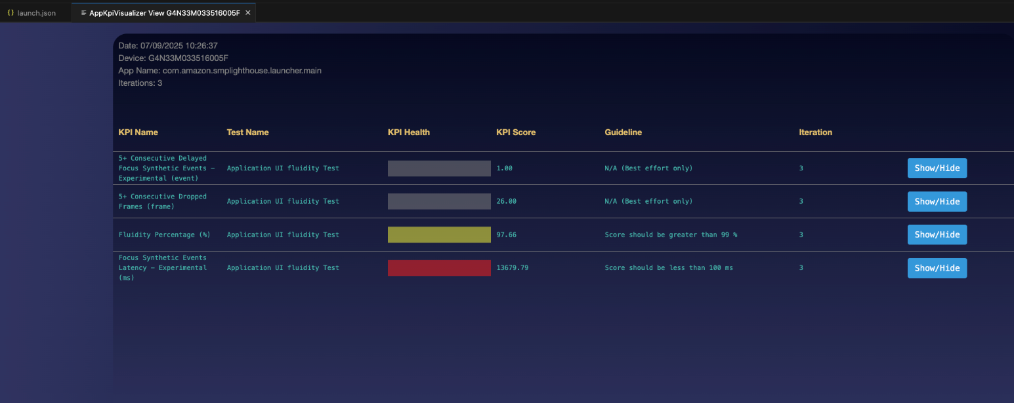This screenshot has width=1014, height=403.
Task: Click the braces icon on launch.json tab
Action: pyautogui.click(x=11, y=12)
